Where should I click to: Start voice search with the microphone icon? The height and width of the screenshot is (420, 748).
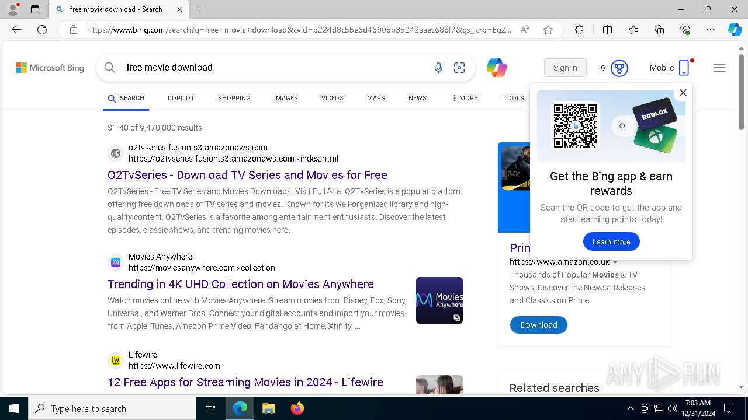coord(438,68)
